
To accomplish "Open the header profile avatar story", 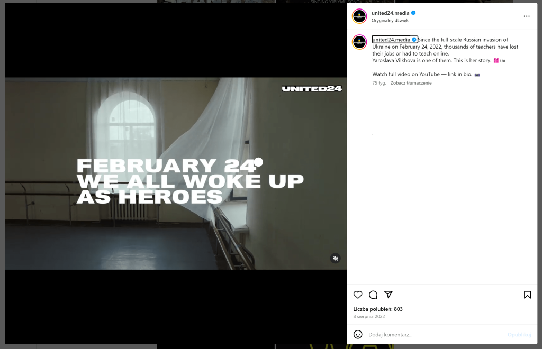I will coord(359,16).
